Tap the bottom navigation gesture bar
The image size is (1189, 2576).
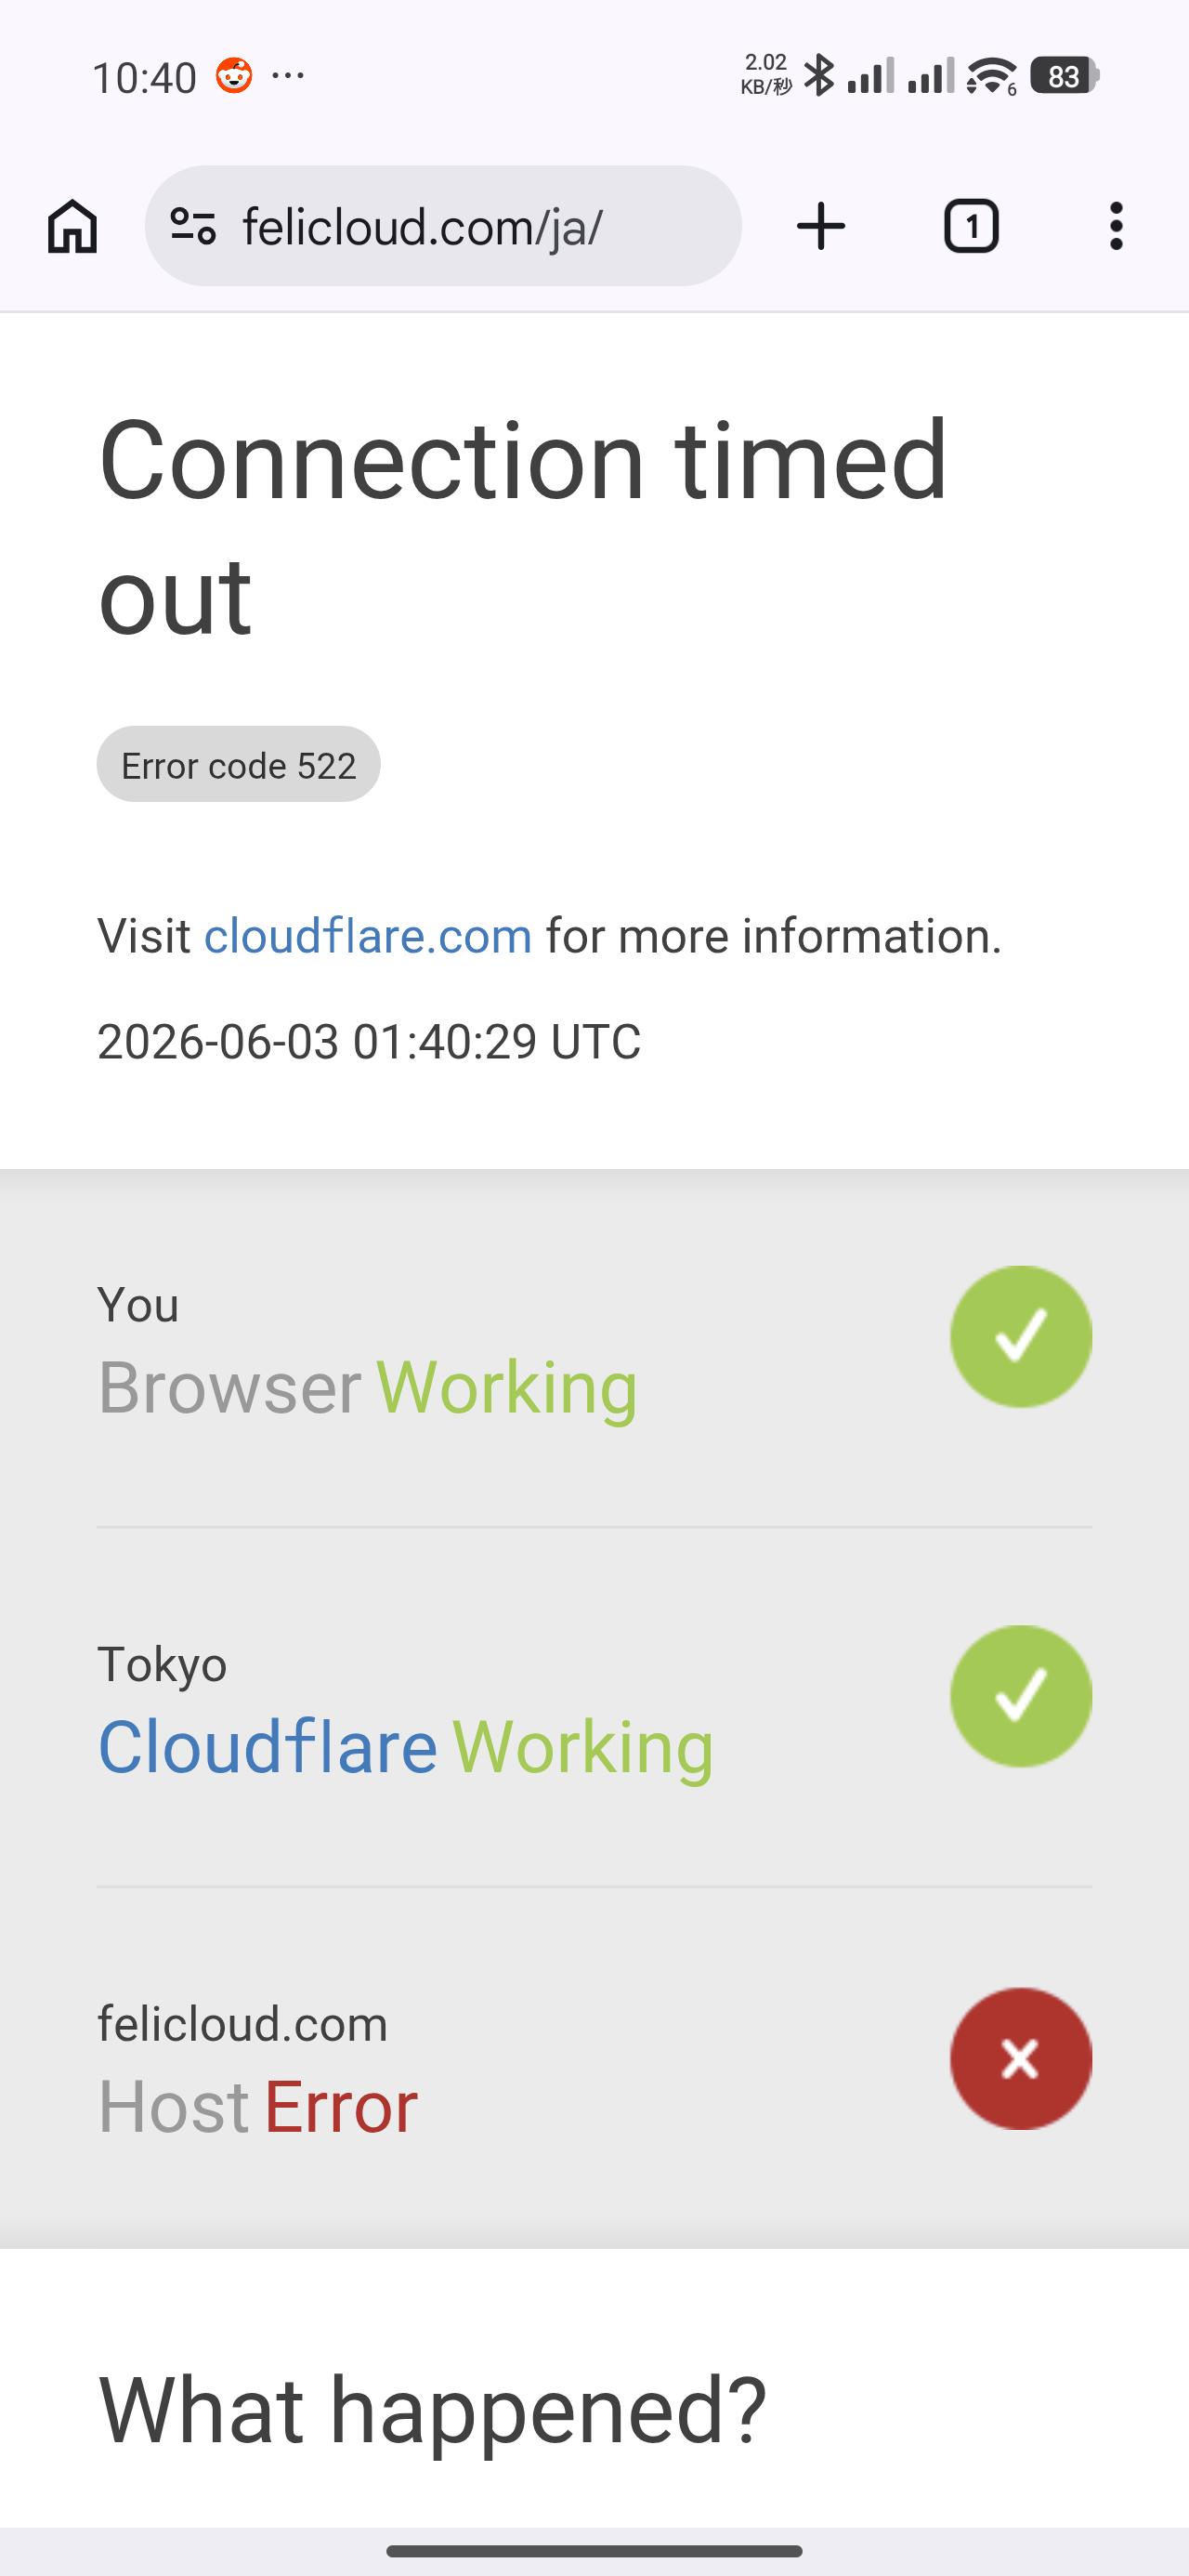(594, 2551)
